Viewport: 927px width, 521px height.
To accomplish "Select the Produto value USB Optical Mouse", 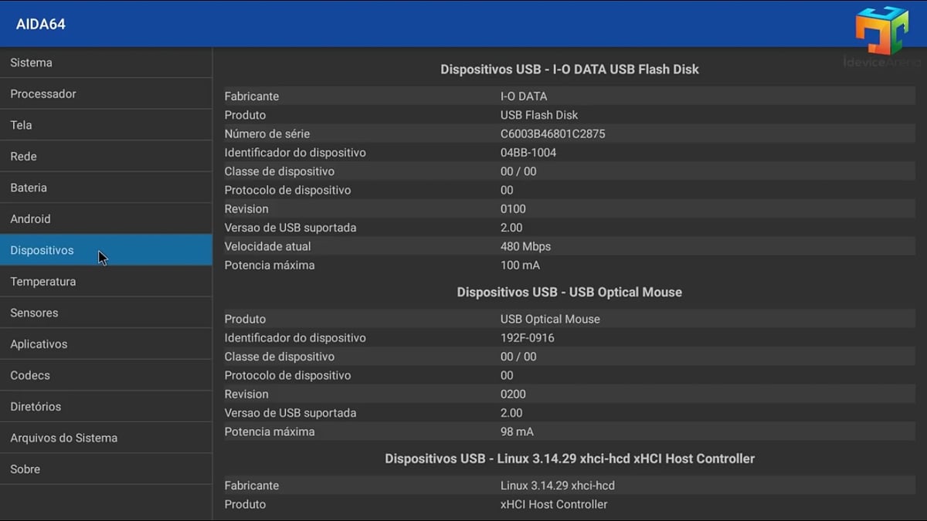I will 550,319.
